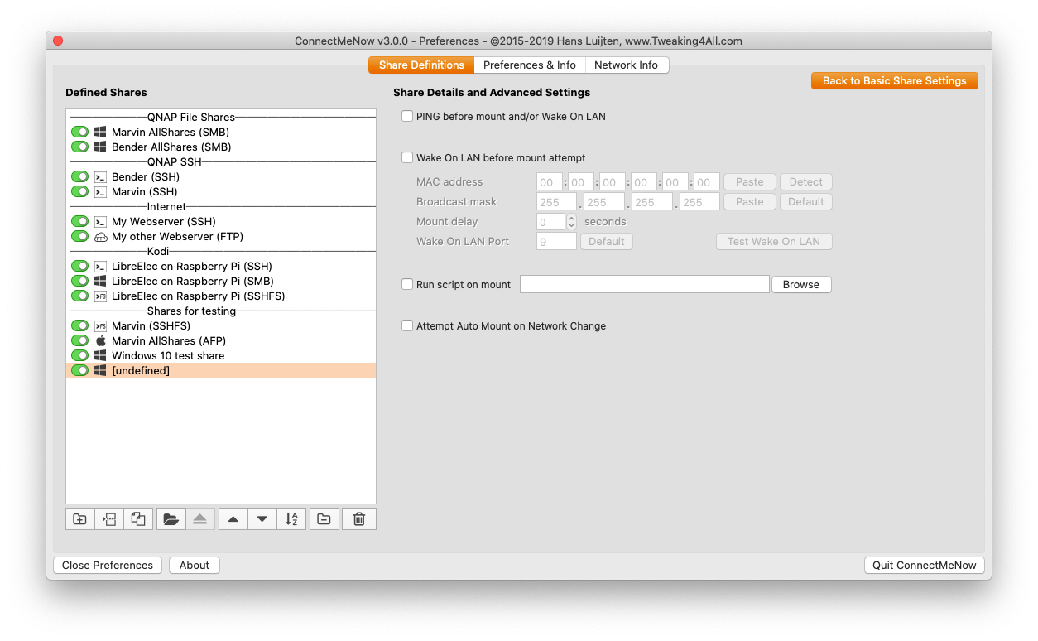Click Back to Basic Share Settings

[x=895, y=80]
